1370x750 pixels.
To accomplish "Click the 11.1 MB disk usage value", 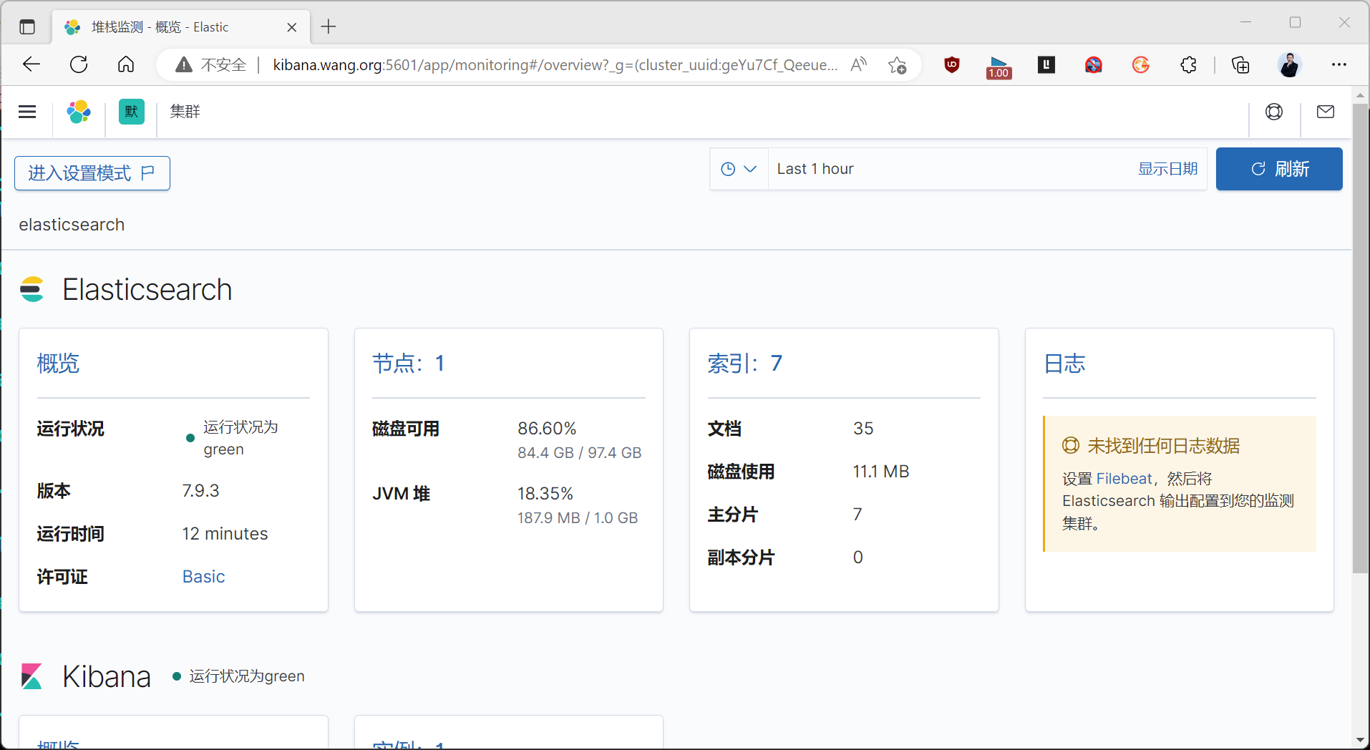I will 881,472.
